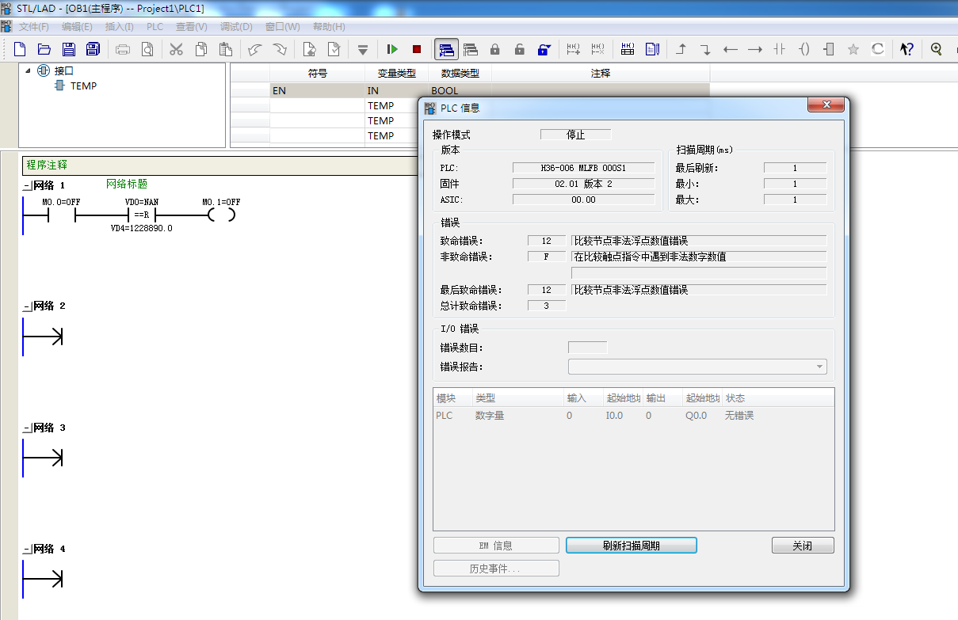Open the 查看(V) menu
Screen dimensions: 958x620
click(x=192, y=26)
